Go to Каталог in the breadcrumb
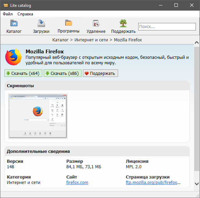 click(60, 40)
